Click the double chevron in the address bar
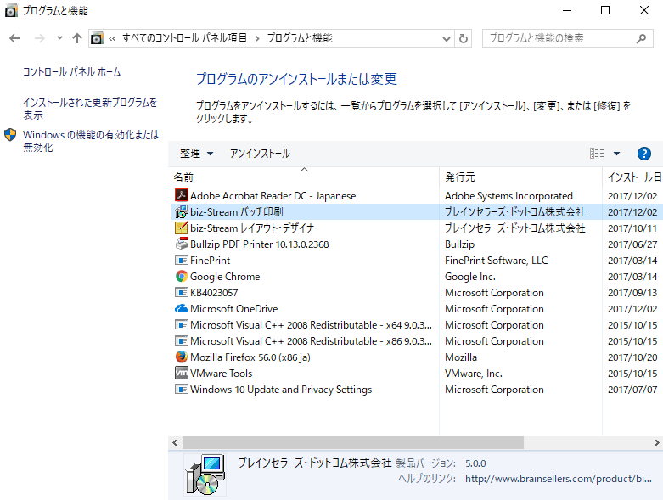Image resolution: width=663 pixels, height=500 pixels. tap(112, 39)
